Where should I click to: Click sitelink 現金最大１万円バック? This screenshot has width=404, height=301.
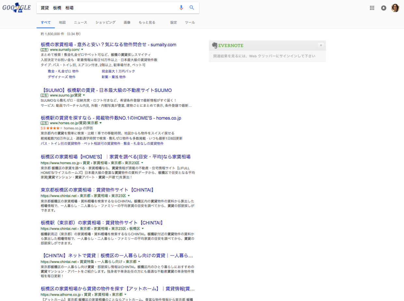(x=118, y=71)
